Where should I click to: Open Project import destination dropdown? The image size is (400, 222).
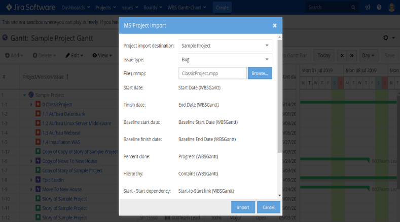coord(225,46)
